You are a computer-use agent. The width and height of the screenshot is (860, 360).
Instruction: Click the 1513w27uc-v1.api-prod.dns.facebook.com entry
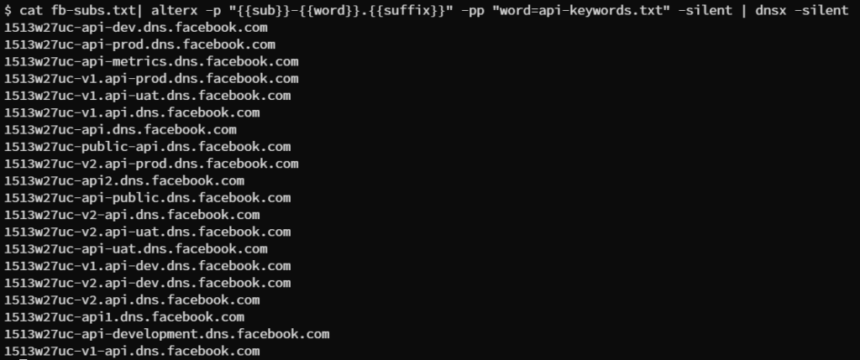point(151,78)
